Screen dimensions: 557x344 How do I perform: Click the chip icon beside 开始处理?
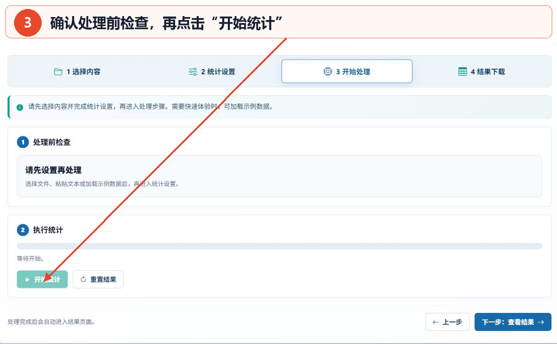328,71
